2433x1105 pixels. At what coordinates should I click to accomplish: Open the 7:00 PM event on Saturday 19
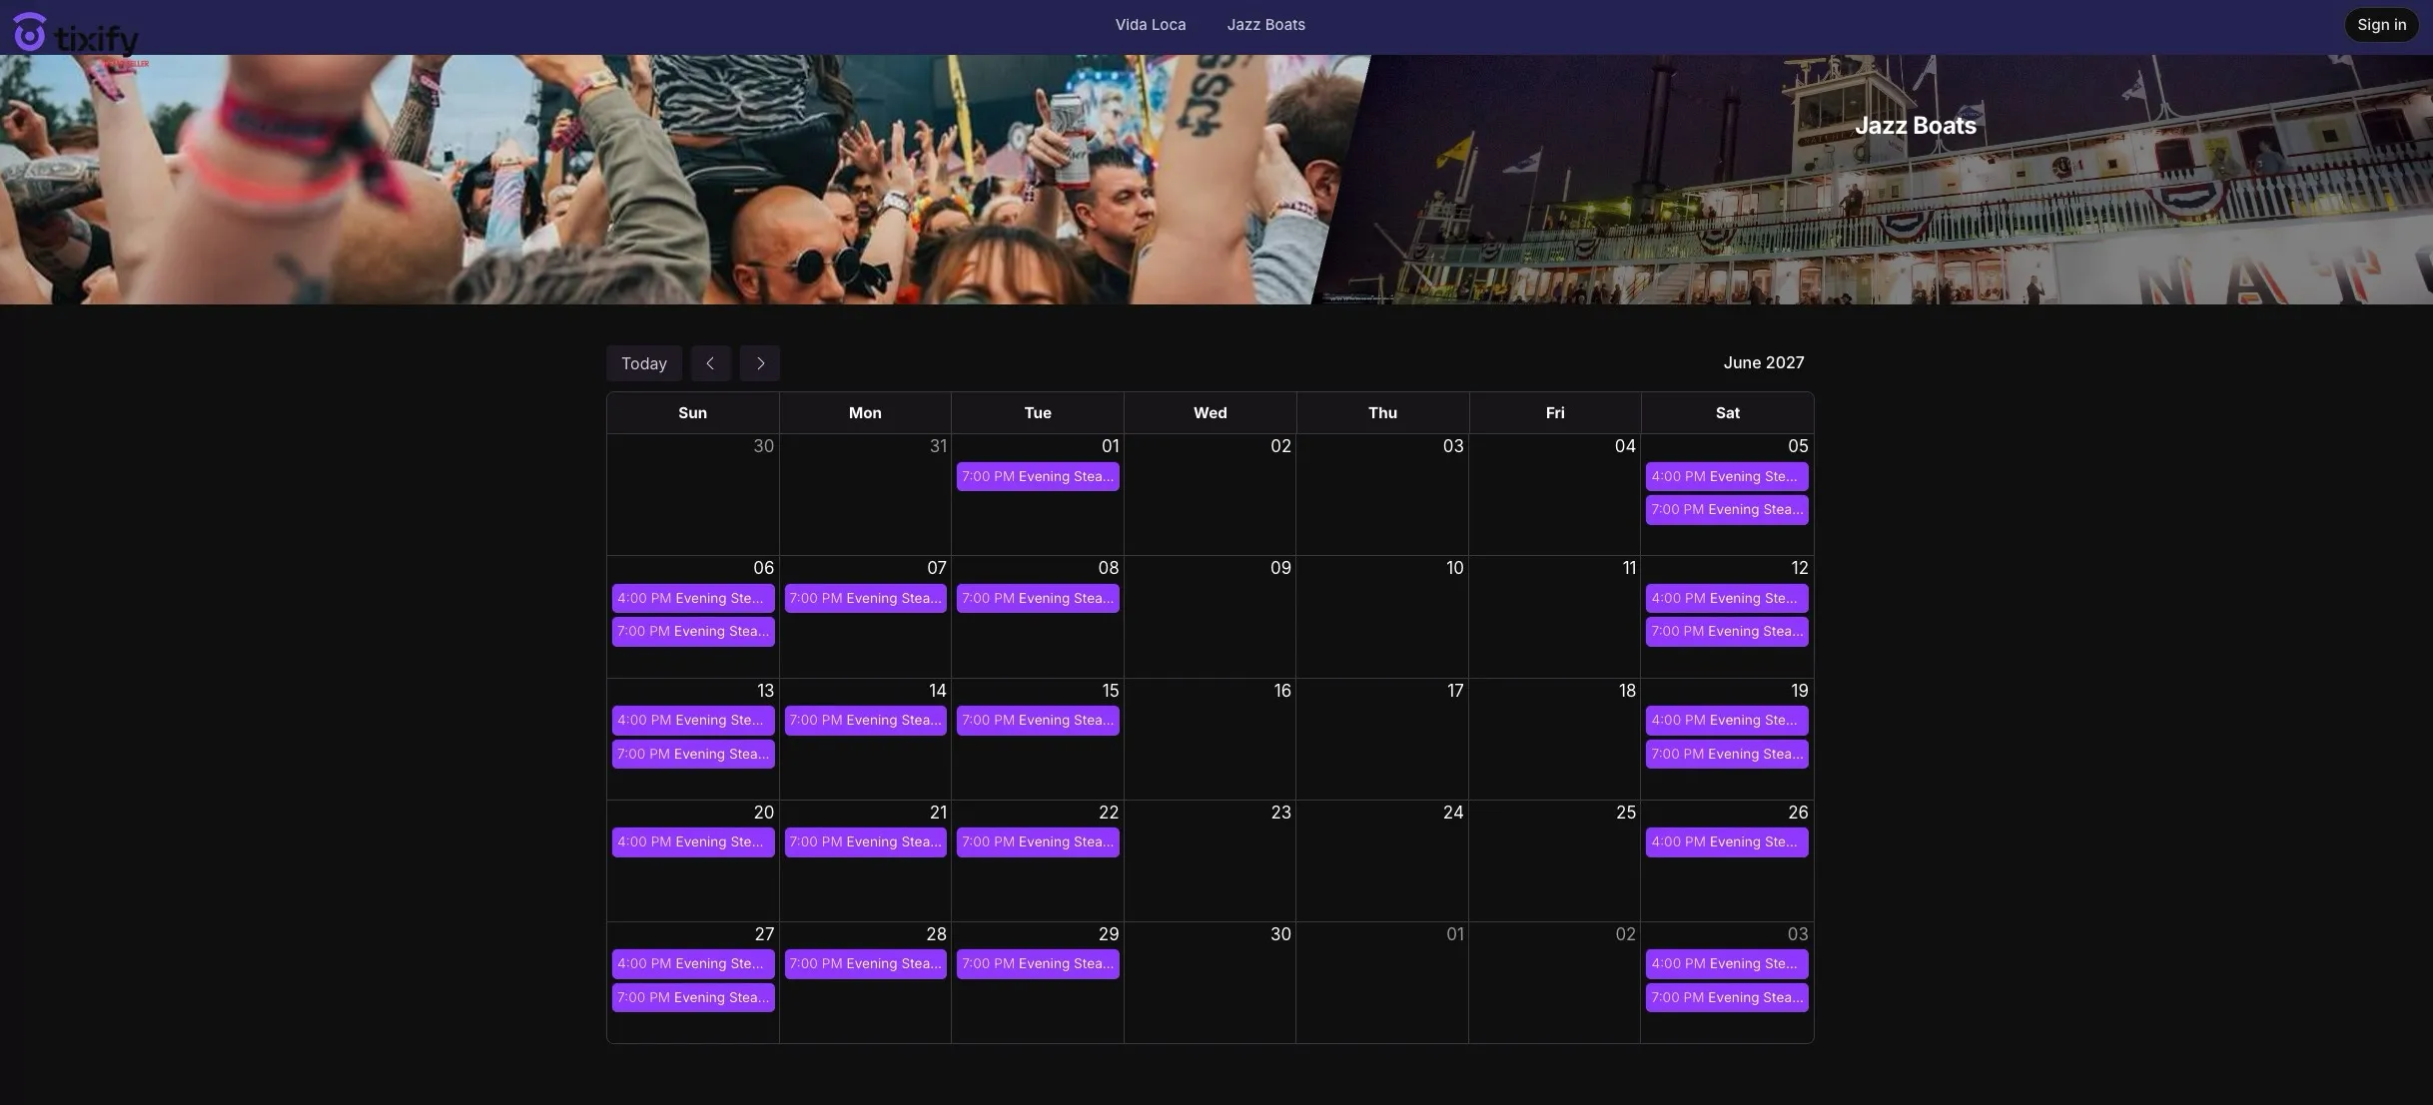point(1727,754)
